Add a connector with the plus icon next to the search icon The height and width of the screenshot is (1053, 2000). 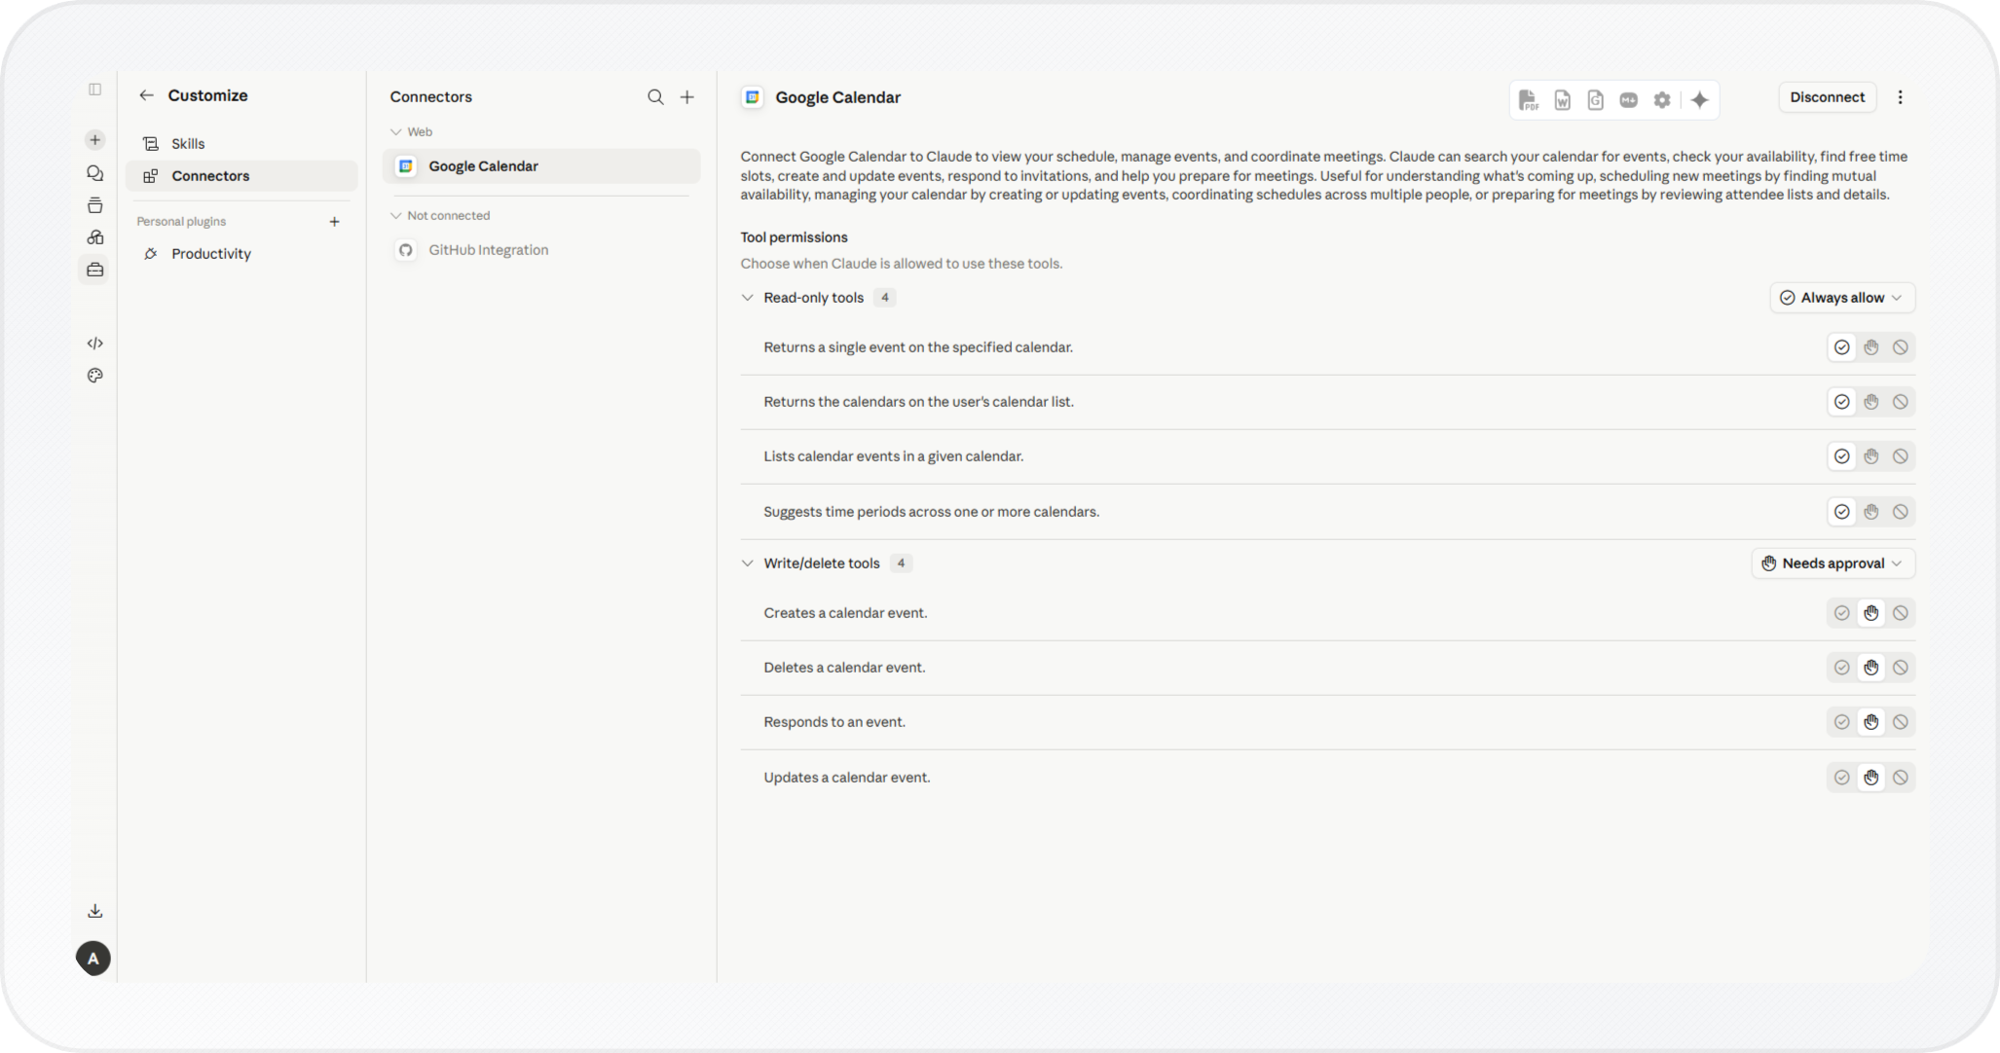click(x=687, y=96)
